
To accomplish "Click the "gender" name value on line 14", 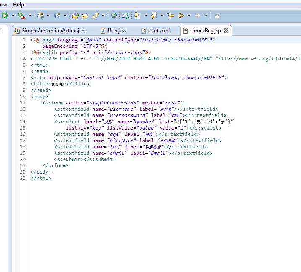I will click(x=144, y=122).
